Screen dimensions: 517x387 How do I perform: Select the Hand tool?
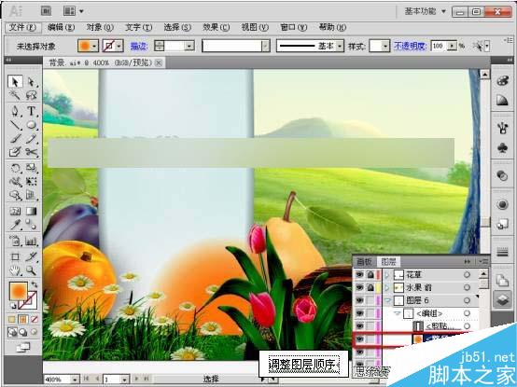15,270
